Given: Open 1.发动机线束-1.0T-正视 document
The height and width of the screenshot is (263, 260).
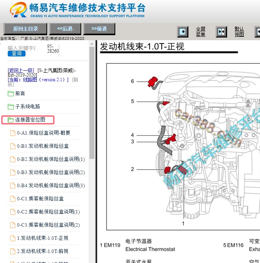Looking at the screenshot, I should tap(43, 238).
